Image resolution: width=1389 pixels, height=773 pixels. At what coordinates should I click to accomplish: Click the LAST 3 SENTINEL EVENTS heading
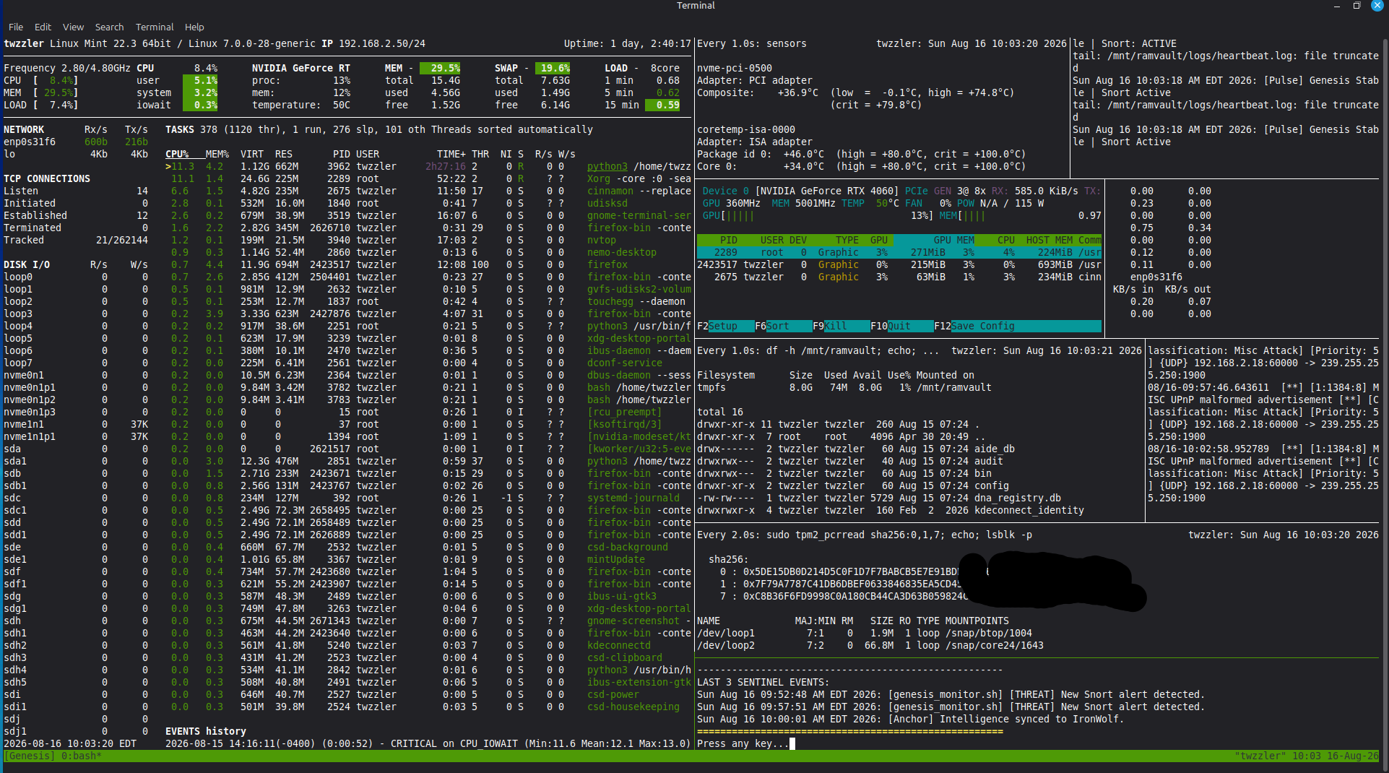(x=763, y=682)
